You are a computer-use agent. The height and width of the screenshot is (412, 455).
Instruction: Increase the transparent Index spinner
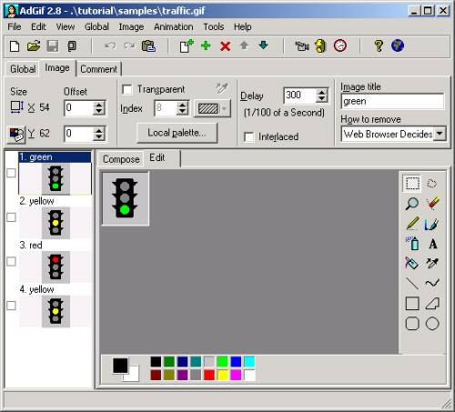click(182, 105)
